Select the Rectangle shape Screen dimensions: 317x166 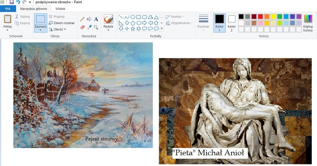click(139, 17)
